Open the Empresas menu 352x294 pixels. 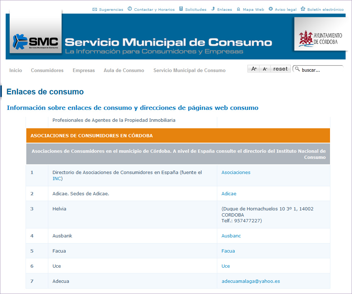coord(84,71)
